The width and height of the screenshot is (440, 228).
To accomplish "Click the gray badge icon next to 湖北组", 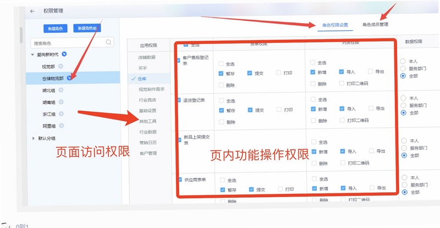I will tap(61, 90).
